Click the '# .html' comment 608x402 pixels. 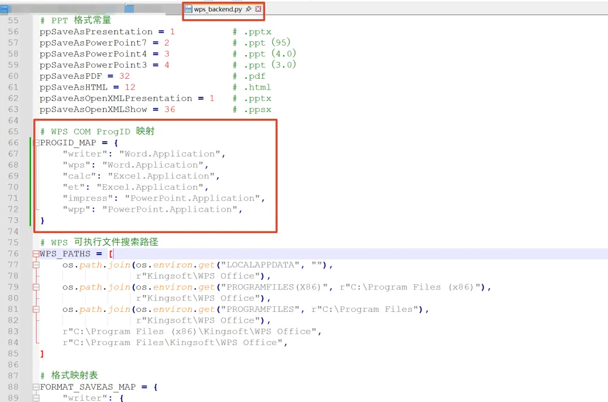[x=252, y=87]
